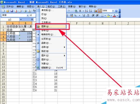Choose 特殊符号 in the Insert menu
The width and height of the screenshot is (140, 104).
tap(51, 34)
